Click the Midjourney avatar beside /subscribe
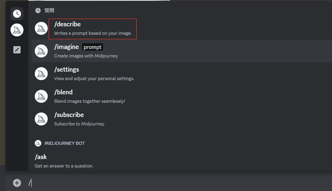The image size is (332, 191). [41, 119]
